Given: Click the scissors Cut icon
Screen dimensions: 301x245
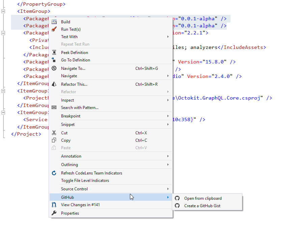Looking at the screenshot, I should pos(54,133).
